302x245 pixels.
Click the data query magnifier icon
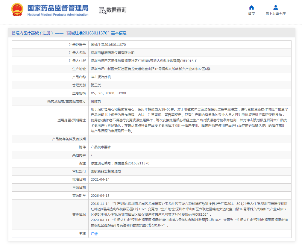102,10
